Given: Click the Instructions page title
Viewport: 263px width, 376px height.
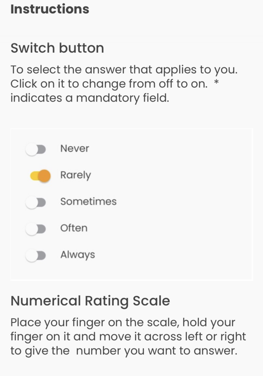Looking at the screenshot, I should point(50,9).
